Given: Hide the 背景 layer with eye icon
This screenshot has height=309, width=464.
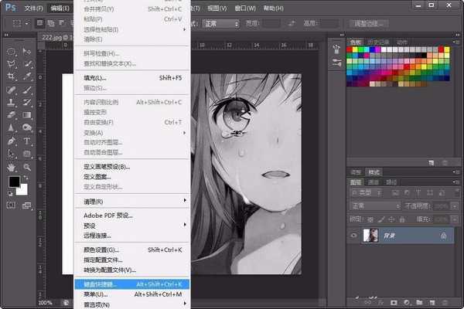Looking at the screenshot, I should (x=355, y=234).
